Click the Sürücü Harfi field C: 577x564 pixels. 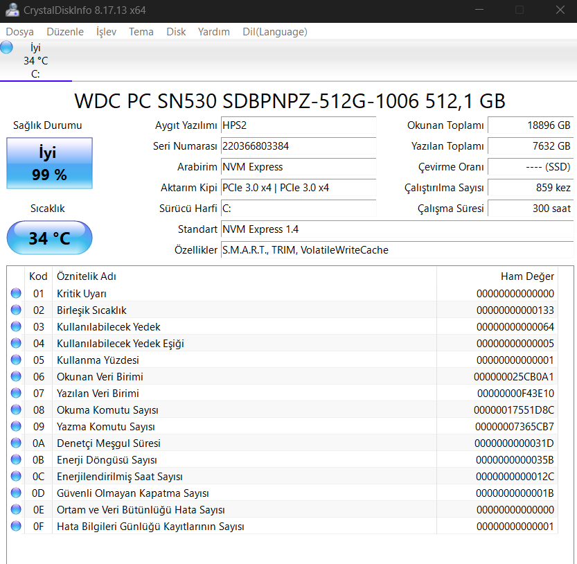click(299, 209)
